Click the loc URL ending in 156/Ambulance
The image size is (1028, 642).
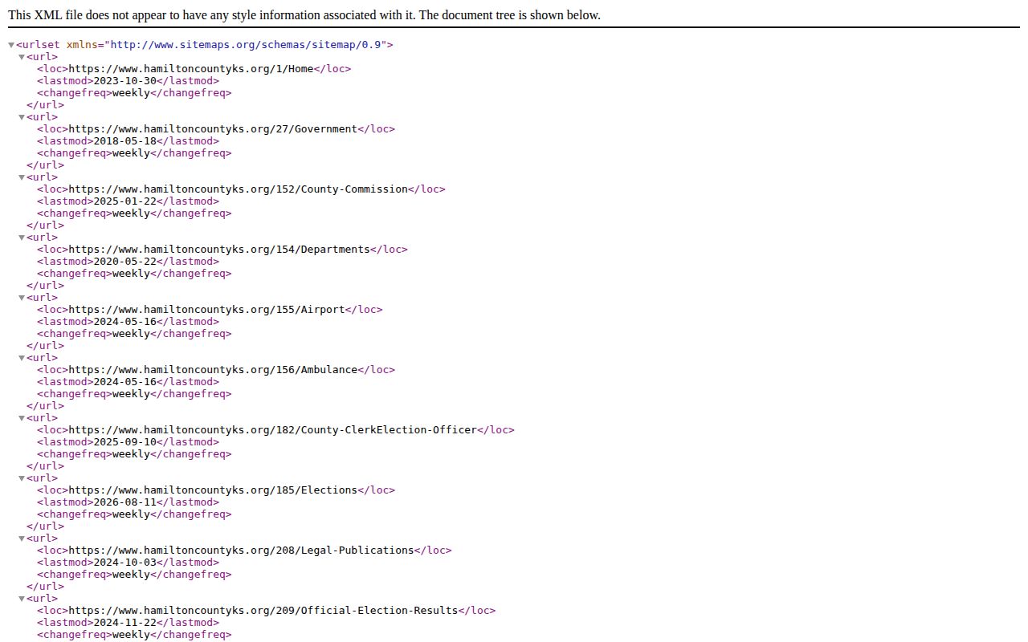coord(213,370)
